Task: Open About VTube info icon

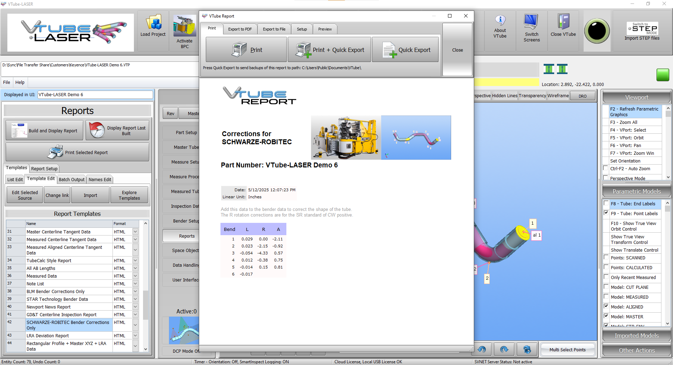Action: (x=500, y=20)
